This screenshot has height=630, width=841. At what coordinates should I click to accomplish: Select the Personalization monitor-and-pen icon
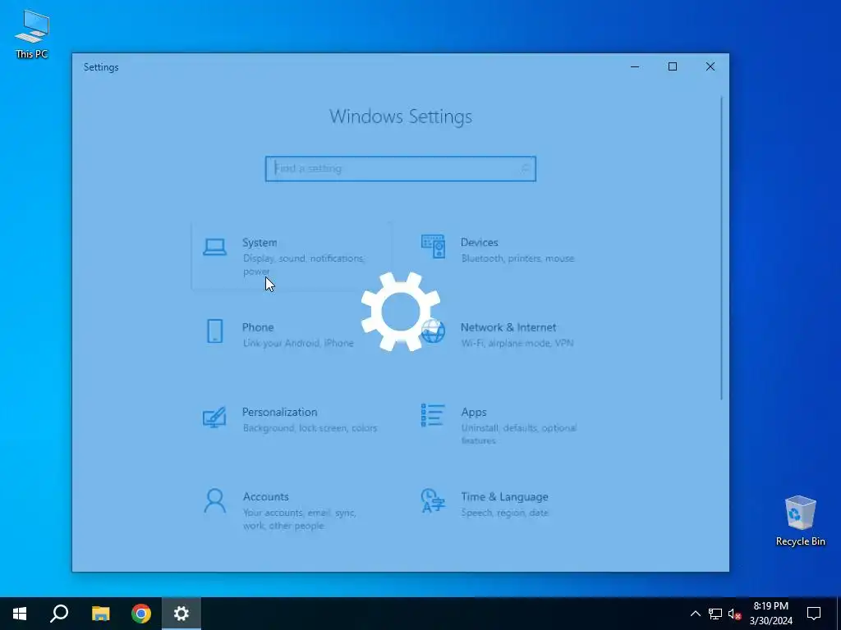[x=214, y=417]
